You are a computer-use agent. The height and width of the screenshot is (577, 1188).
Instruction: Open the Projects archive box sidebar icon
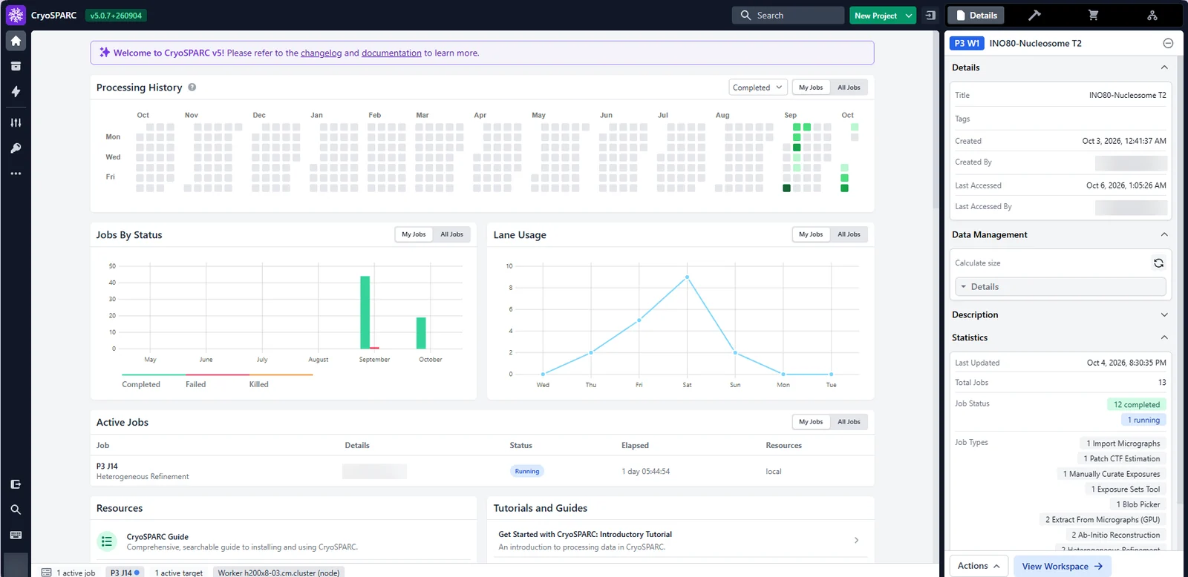16,66
